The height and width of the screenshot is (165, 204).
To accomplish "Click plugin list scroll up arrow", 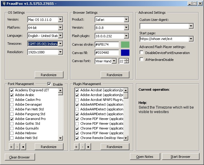I will (126, 90).
